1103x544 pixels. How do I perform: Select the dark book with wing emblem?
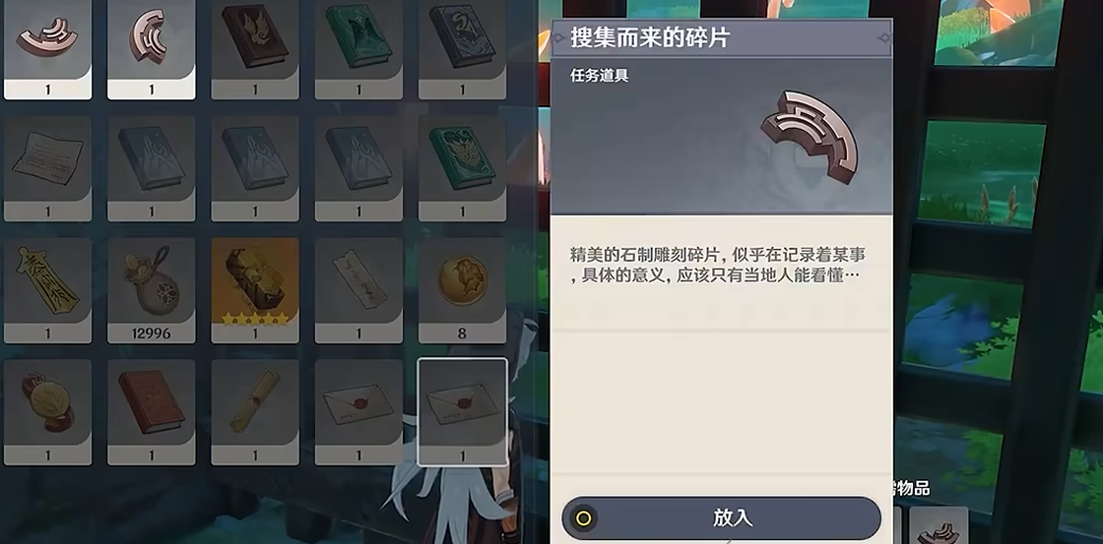(x=255, y=49)
